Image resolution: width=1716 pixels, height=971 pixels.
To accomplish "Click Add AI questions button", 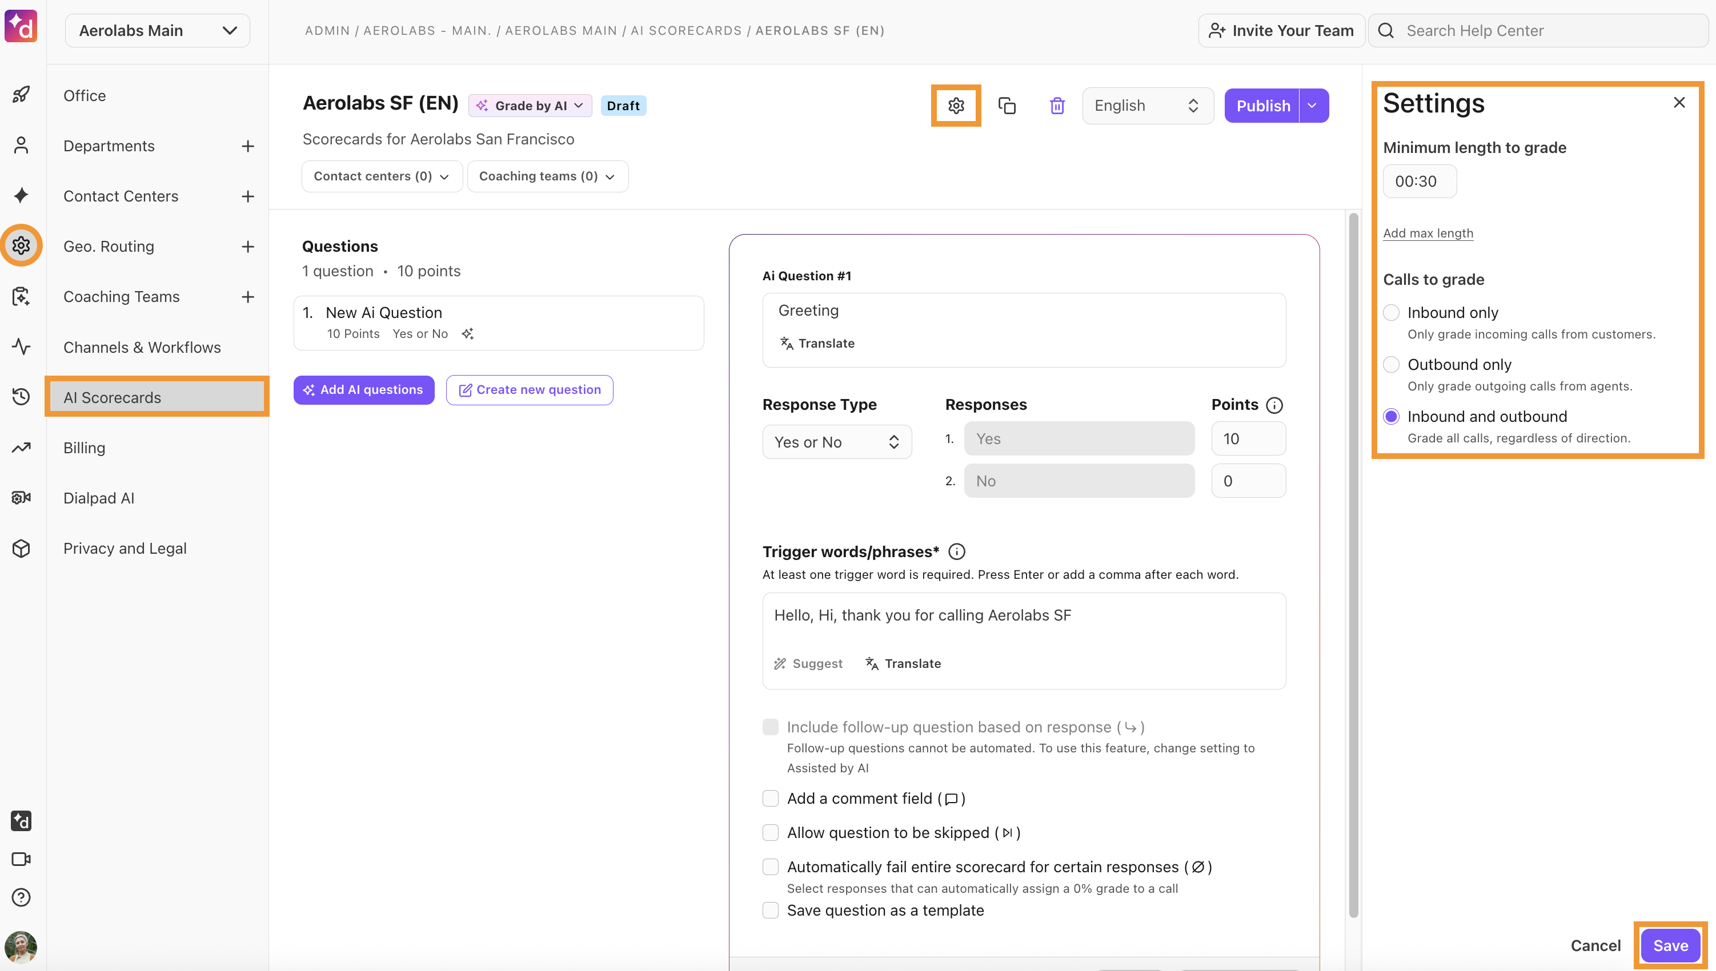I will coord(364,389).
